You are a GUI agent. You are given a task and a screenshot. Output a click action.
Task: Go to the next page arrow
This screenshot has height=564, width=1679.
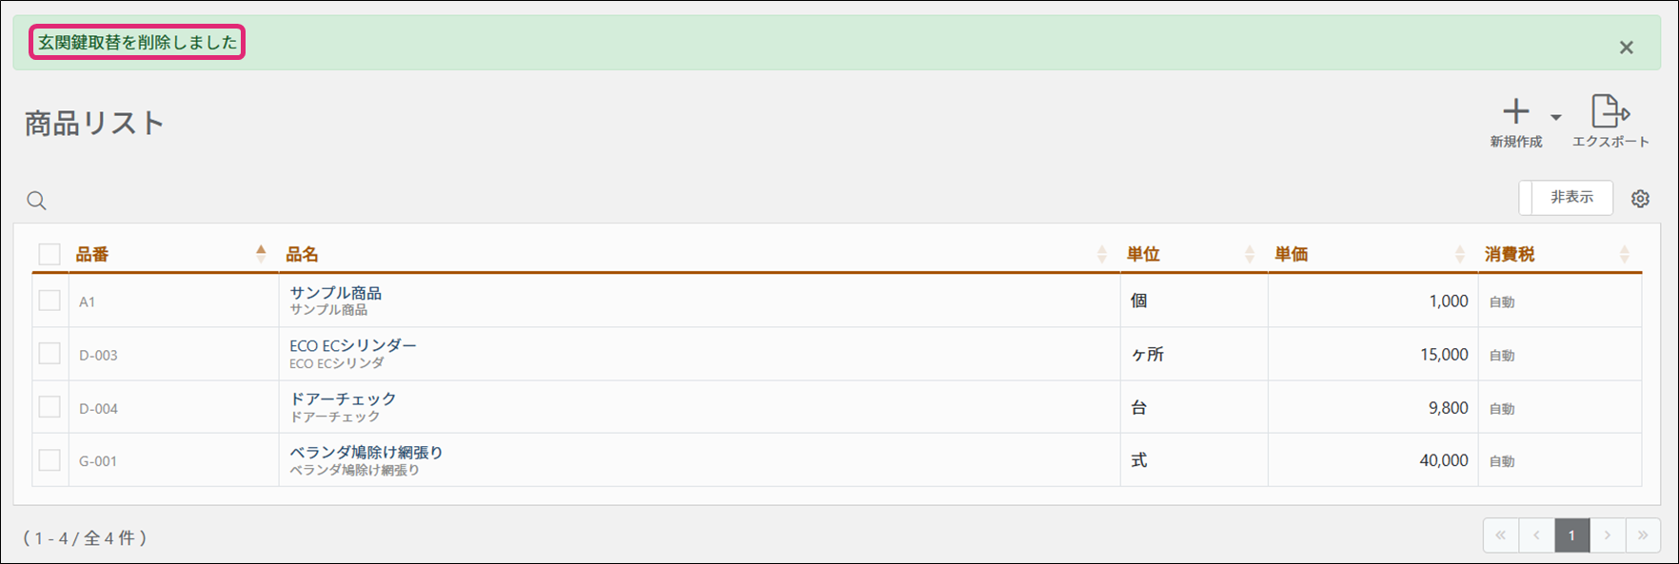coord(1608,535)
